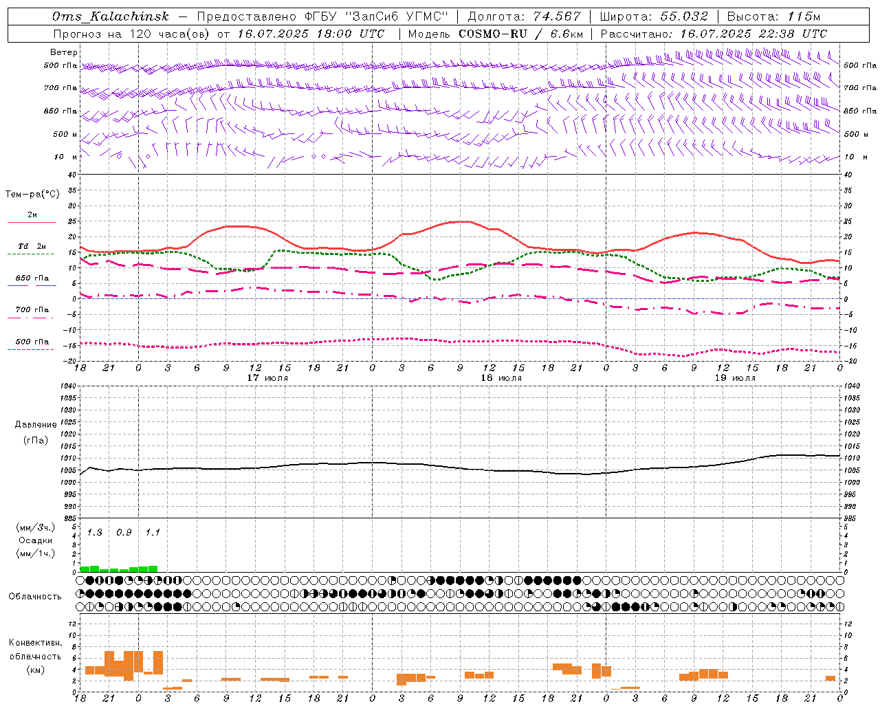Click the dash-dot legend line under '700 гПа'
Screen dimensions: 880x704
point(30,318)
